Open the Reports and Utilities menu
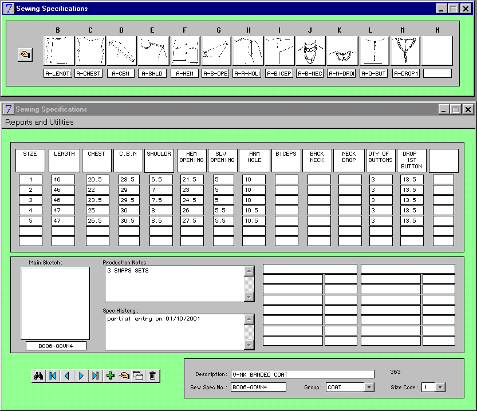Image resolution: width=477 pixels, height=411 pixels. click(40, 122)
